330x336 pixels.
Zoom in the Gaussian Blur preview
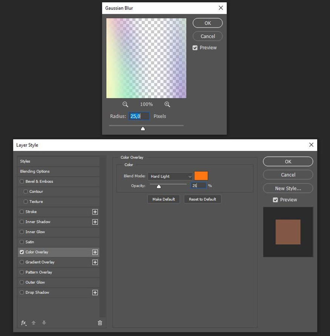167,104
